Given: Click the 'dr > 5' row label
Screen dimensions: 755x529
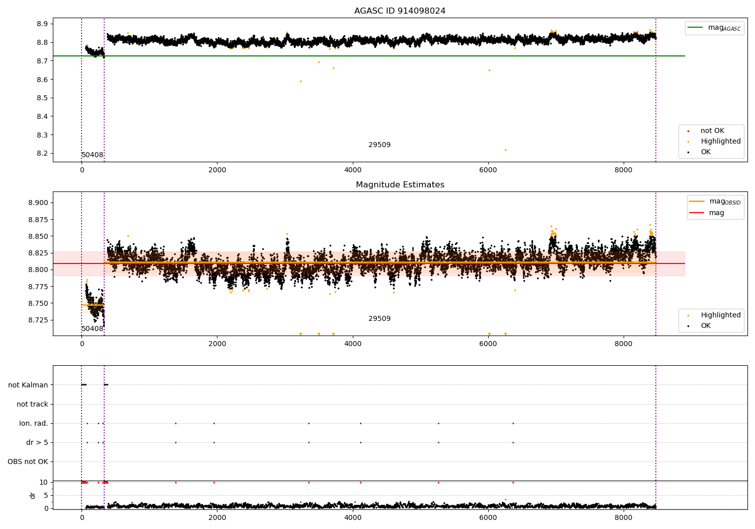Looking at the screenshot, I should click(x=37, y=442).
